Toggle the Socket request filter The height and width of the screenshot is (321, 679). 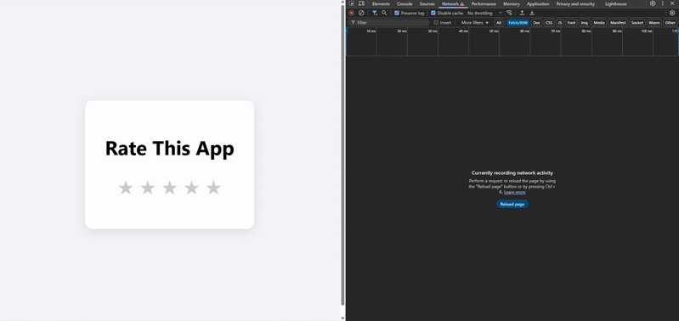(637, 22)
